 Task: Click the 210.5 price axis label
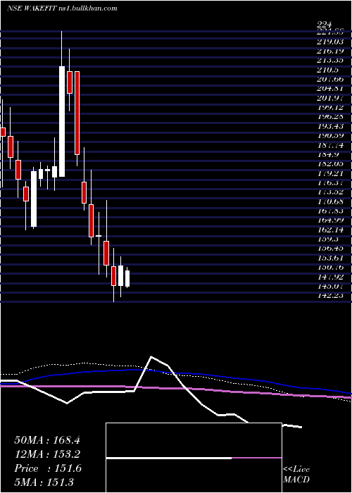(x=327, y=70)
